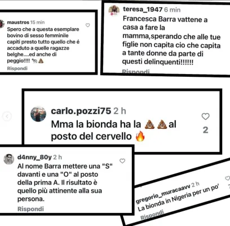
Task: Like the maustros comment with heart icon
Action: click(x=87, y=25)
